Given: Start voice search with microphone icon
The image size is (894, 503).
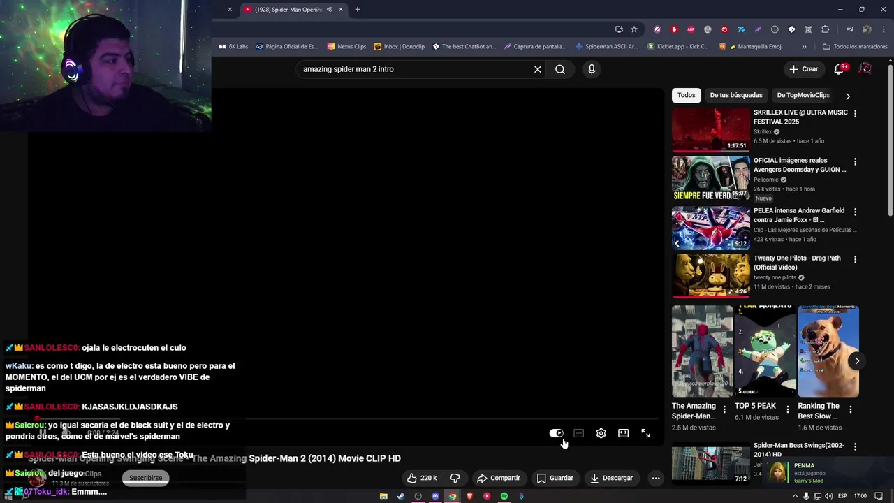Looking at the screenshot, I should tap(592, 69).
